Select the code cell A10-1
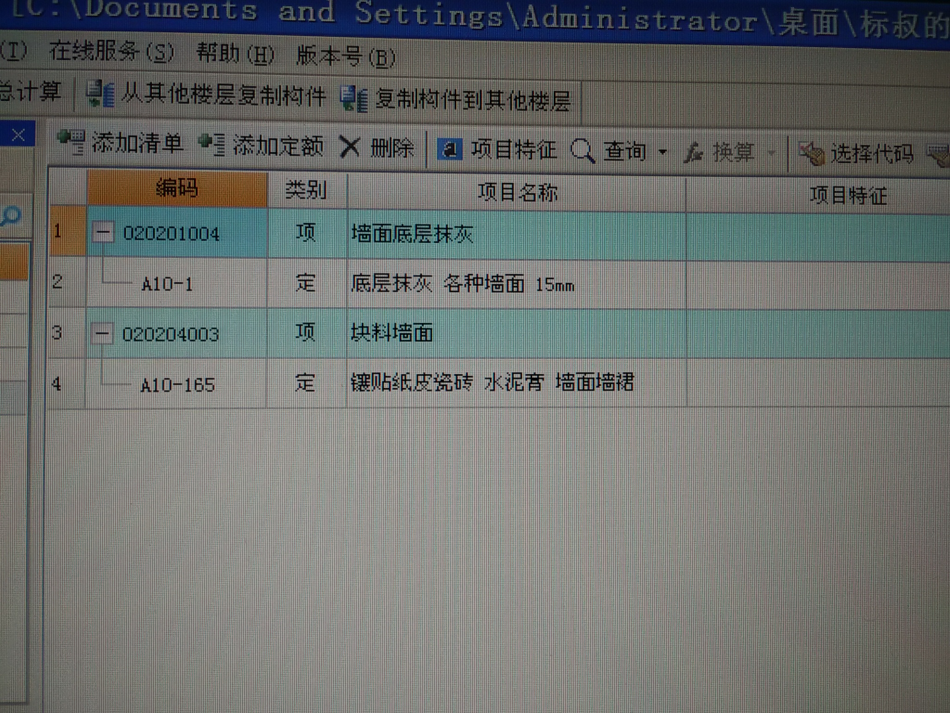 [177, 283]
